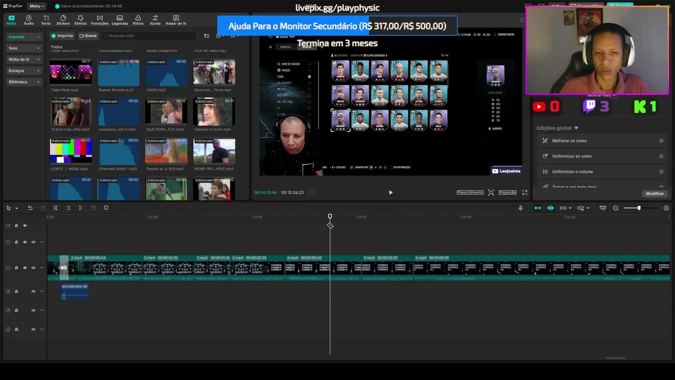Open the Filtros tab
Image resolution: width=675 pixels, height=380 pixels.
[138, 20]
